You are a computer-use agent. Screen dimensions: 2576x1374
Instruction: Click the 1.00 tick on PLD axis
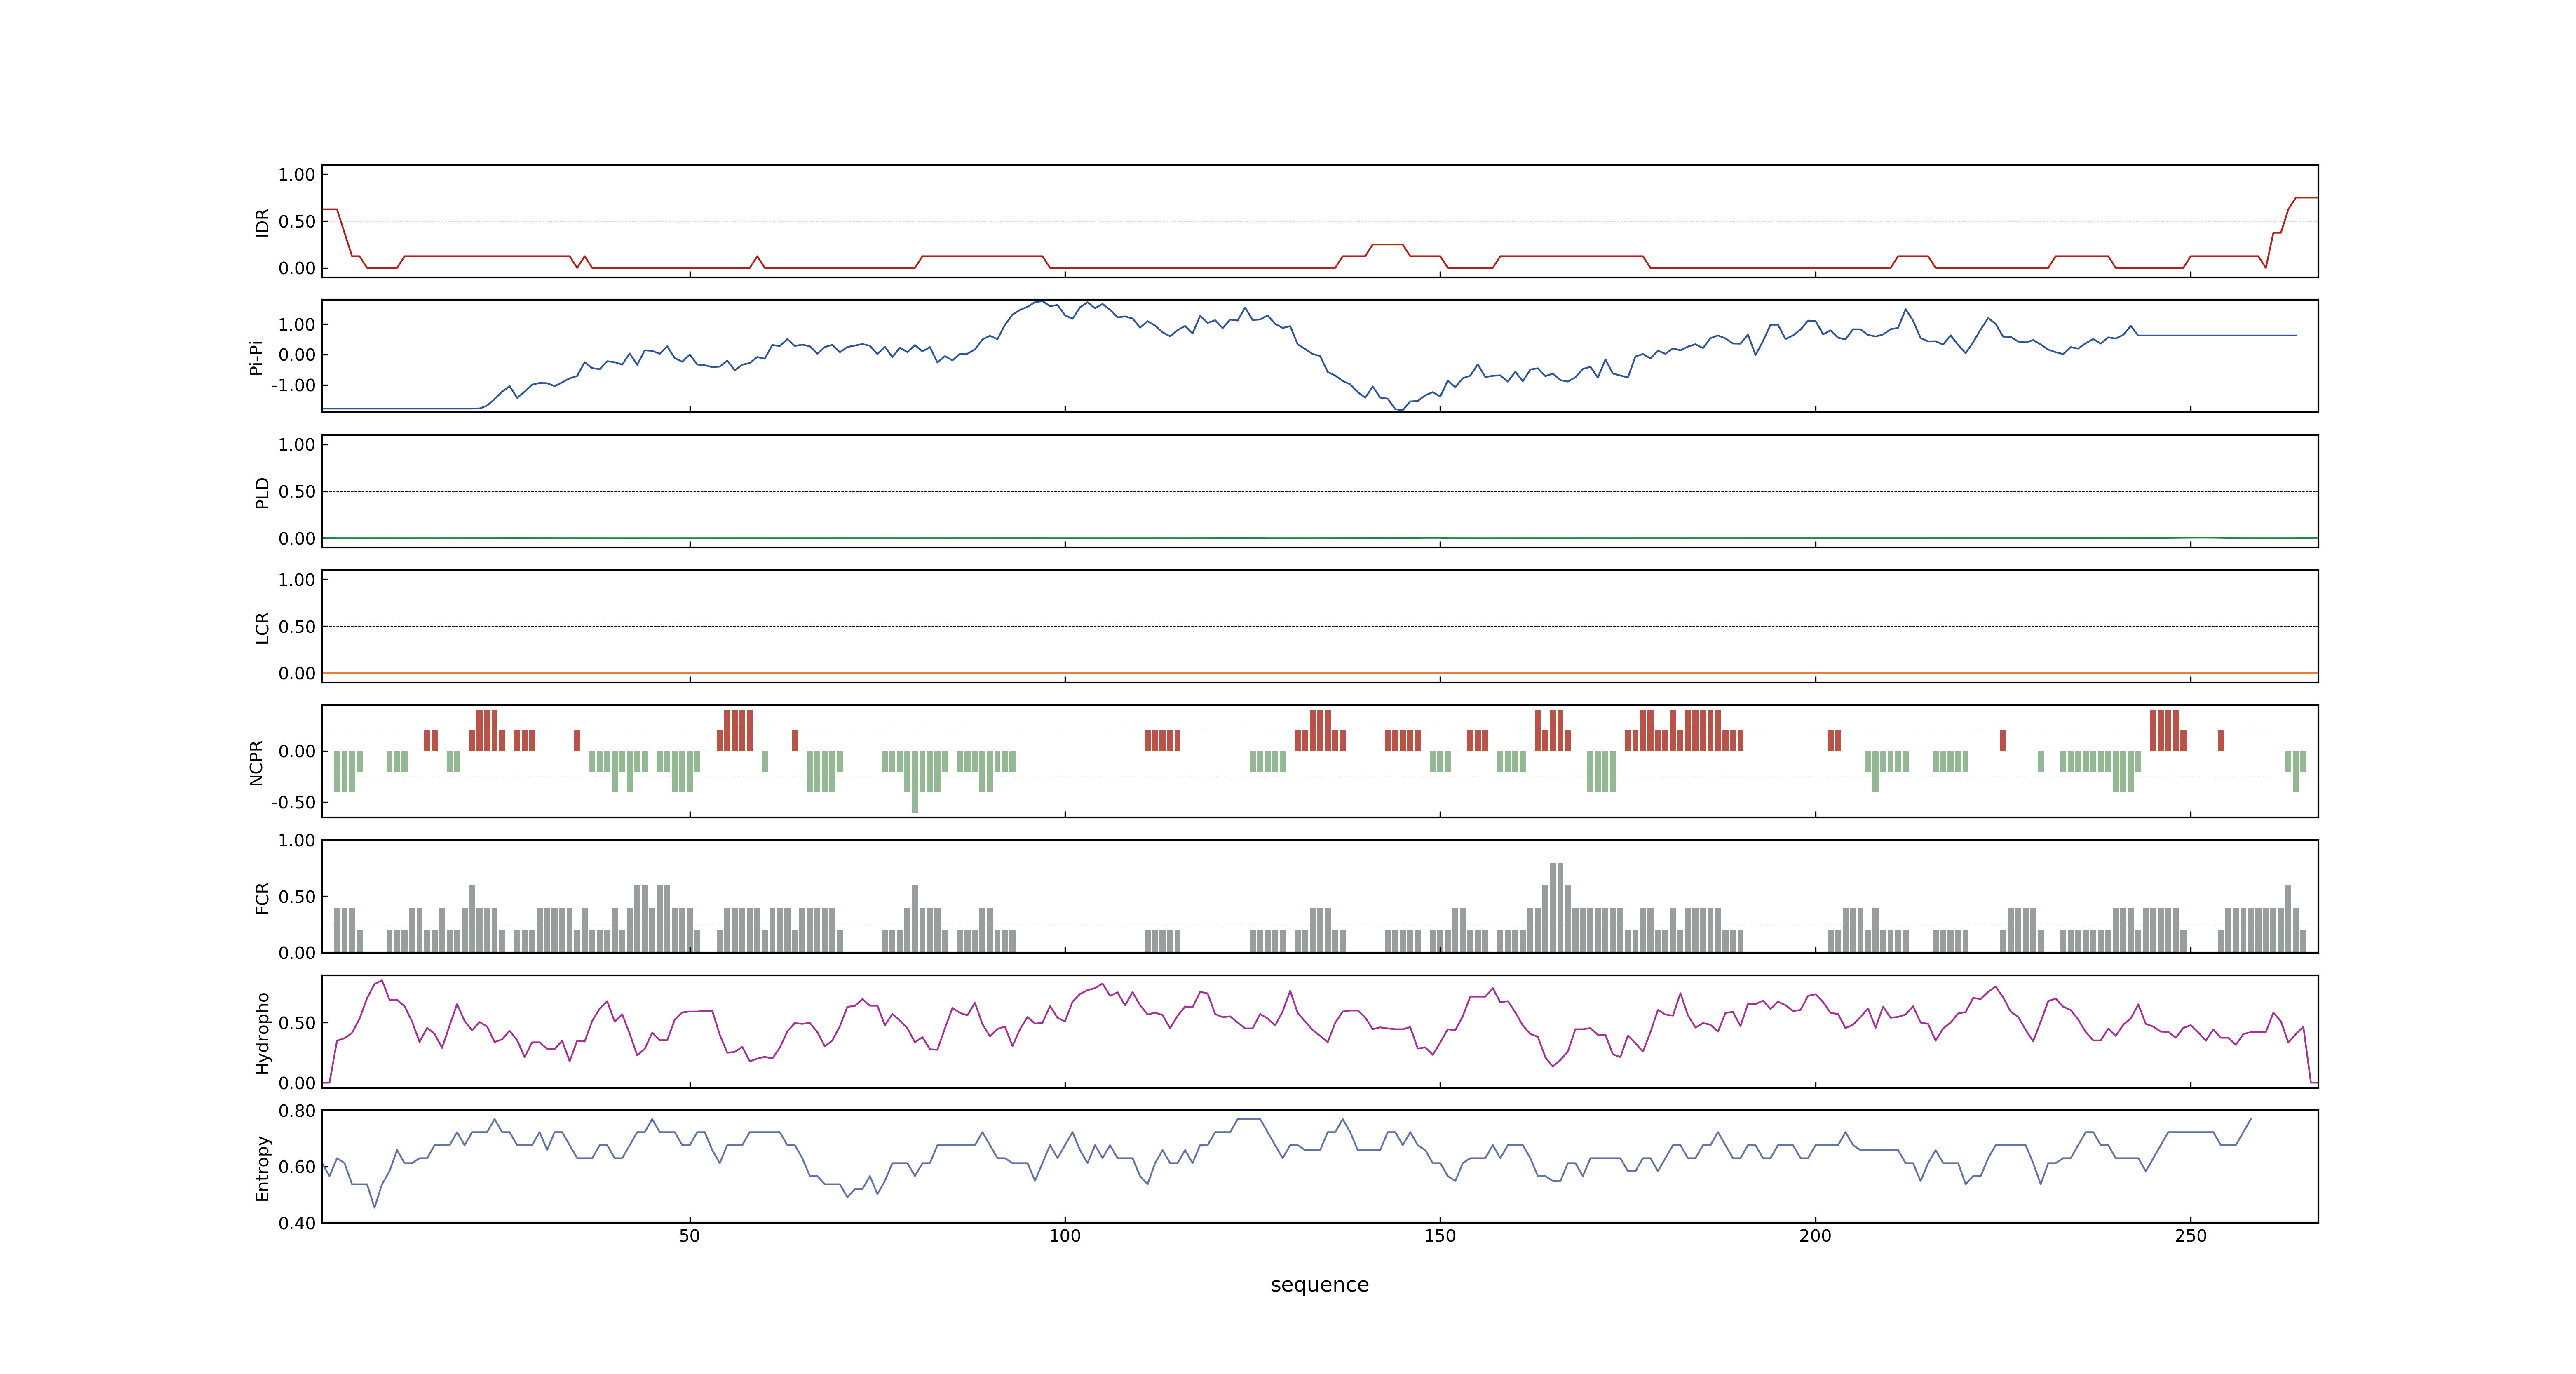point(297,445)
